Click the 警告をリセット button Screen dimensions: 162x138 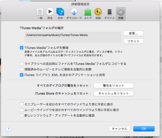113,86
